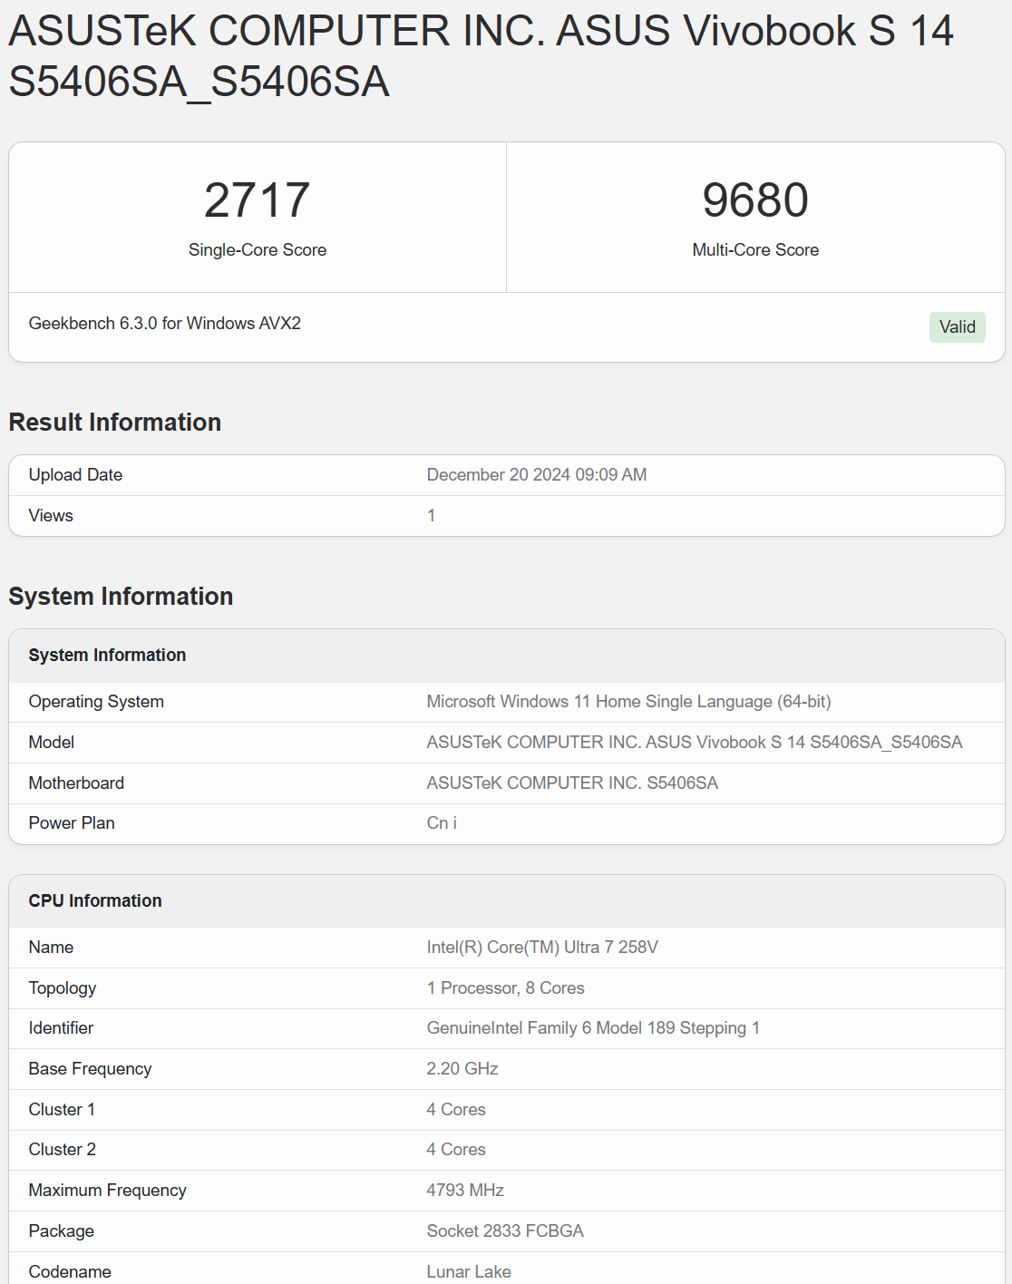This screenshot has height=1284, width=1012.
Task: Select the Power Plan value Cn i
Action: point(442,823)
